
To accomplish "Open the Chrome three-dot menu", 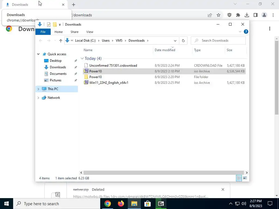I will click(273, 15).
